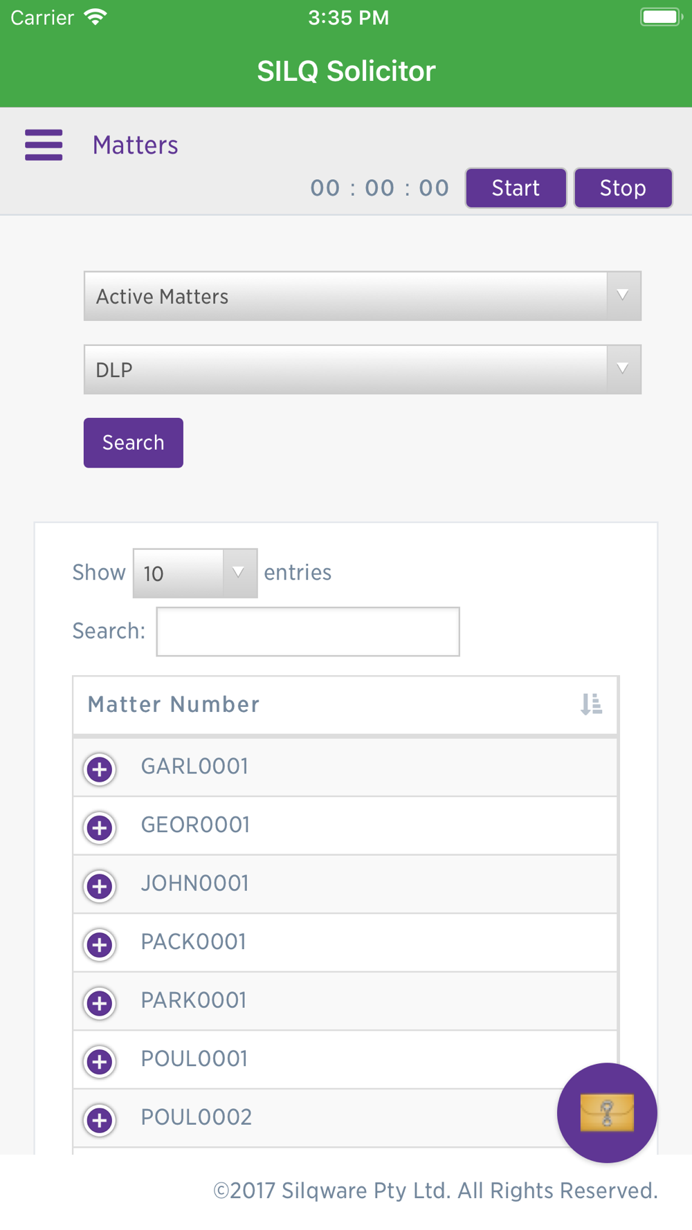692x1230 pixels.
Task: Expand the JOHN0001 row plus icon
Action: pyautogui.click(x=100, y=885)
